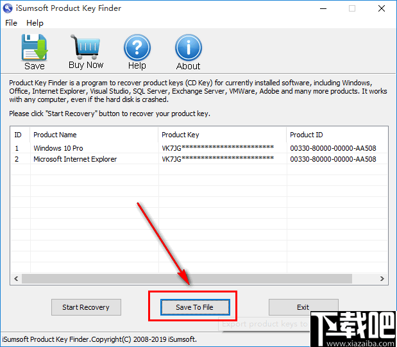Click ID cell 1 in the table
Screen dimensions: 397x347
(x=17, y=148)
